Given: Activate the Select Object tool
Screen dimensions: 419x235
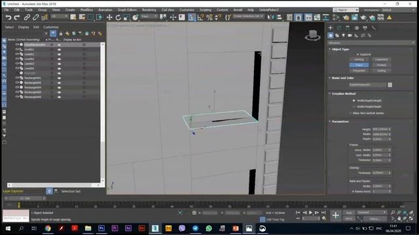Looking at the screenshot, I should click(x=73, y=18).
